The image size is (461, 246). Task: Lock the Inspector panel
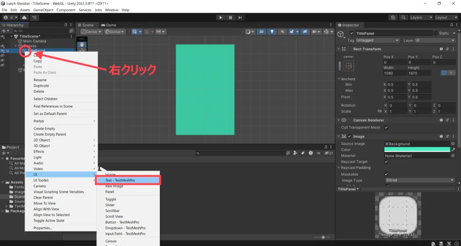(452, 25)
